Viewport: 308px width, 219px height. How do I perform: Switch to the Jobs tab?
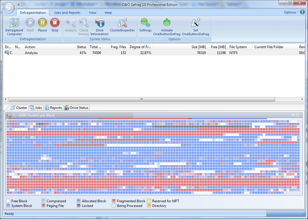pos(36,108)
